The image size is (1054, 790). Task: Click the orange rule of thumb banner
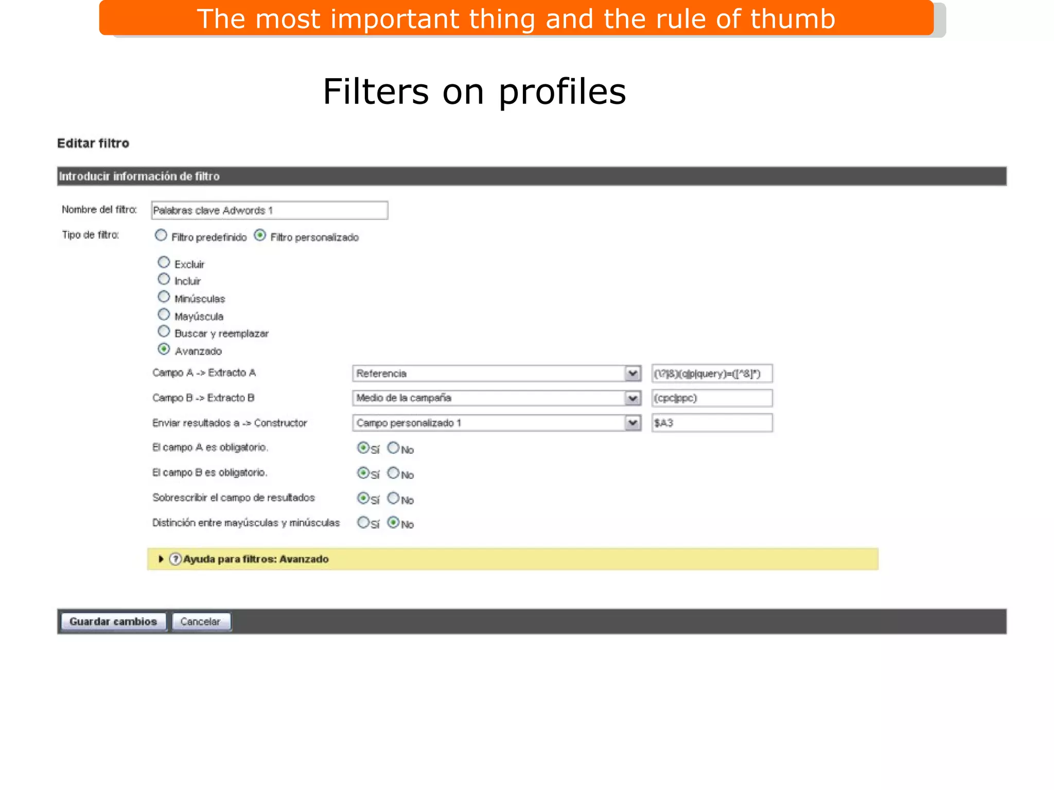coord(516,19)
